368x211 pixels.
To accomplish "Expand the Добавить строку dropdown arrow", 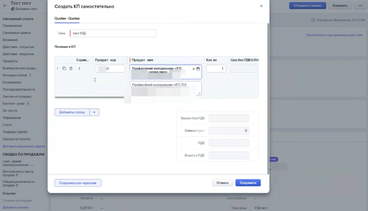I will (x=94, y=112).
